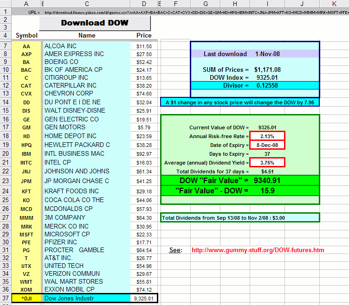Image resolution: width=349 pixels, height=305 pixels.
Task: Select column K header
Action: [x=334, y=4]
